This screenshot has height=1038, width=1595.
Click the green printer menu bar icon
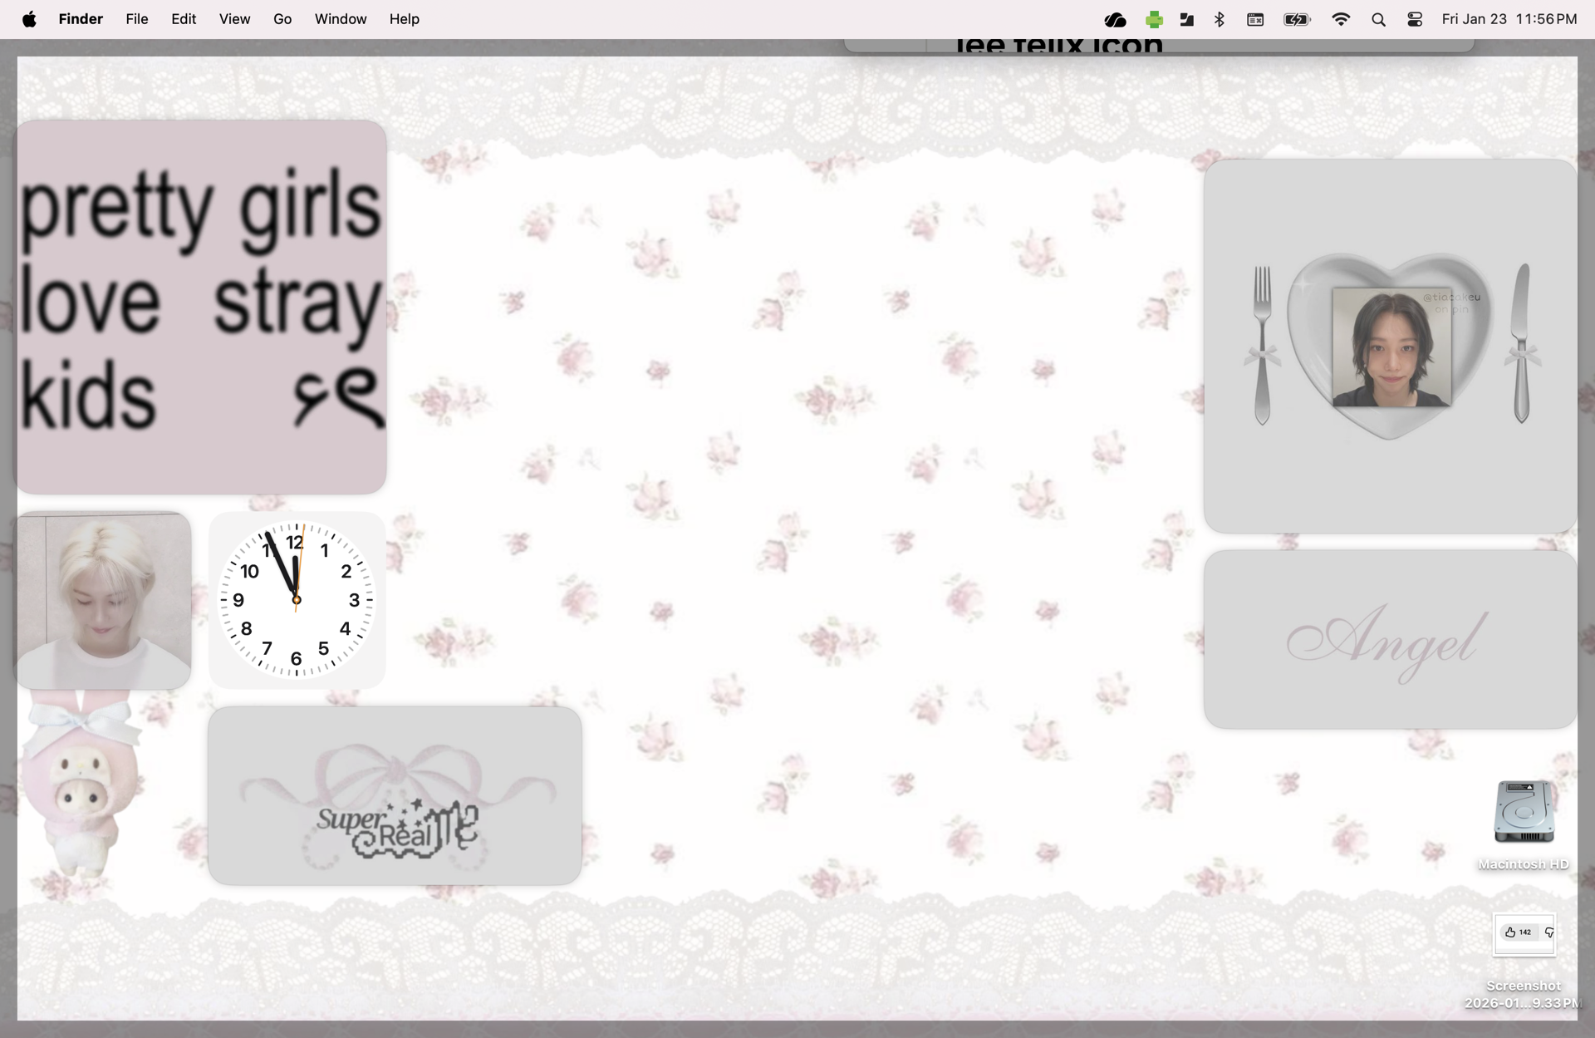tap(1154, 19)
